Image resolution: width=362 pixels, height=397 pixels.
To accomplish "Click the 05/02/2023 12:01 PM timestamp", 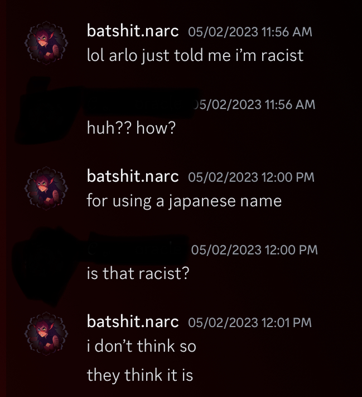I will pyautogui.click(x=250, y=323).
